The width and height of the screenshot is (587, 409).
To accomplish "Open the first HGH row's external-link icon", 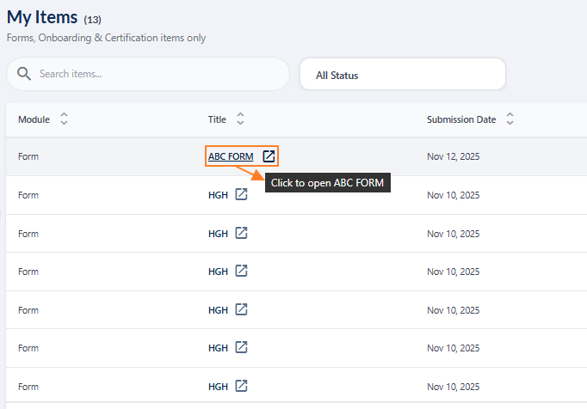I will click(242, 195).
